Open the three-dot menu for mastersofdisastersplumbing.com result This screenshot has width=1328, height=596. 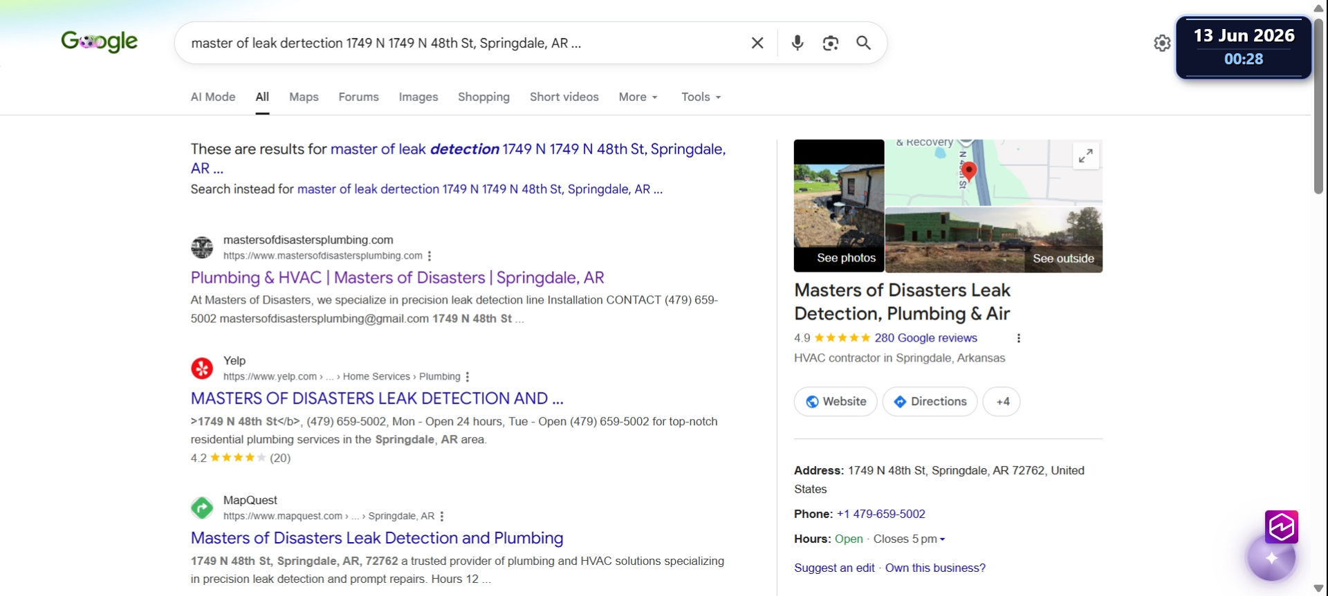tap(430, 256)
